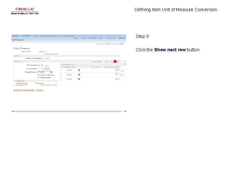229x172 pixels.
Task: Click inside the Conversion Rate field
Action: (x=44, y=68)
